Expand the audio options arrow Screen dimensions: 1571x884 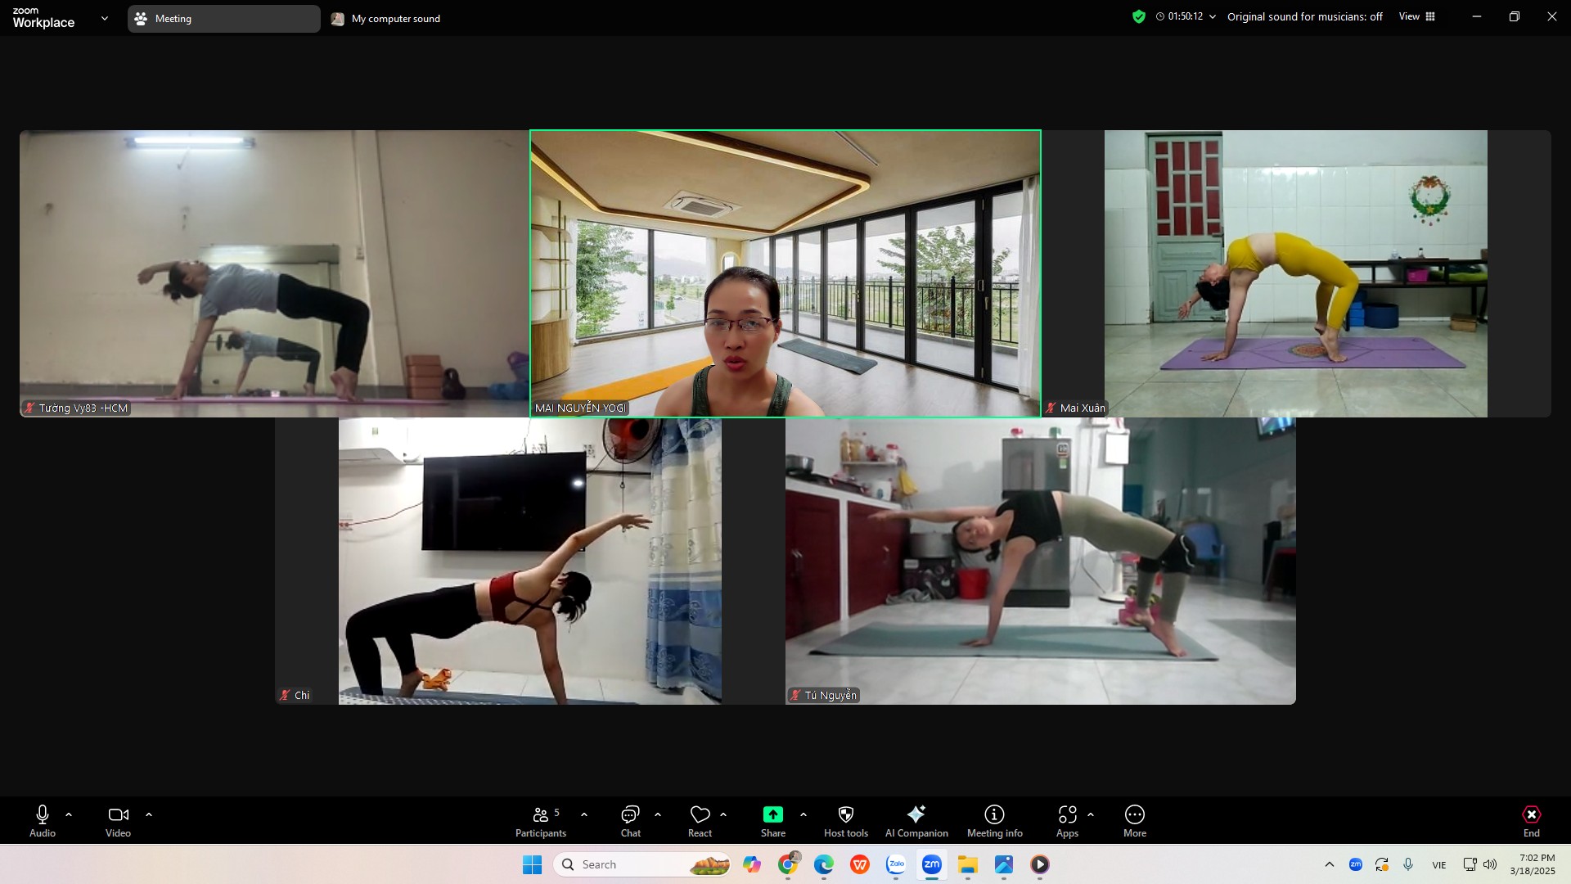(69, 814)
